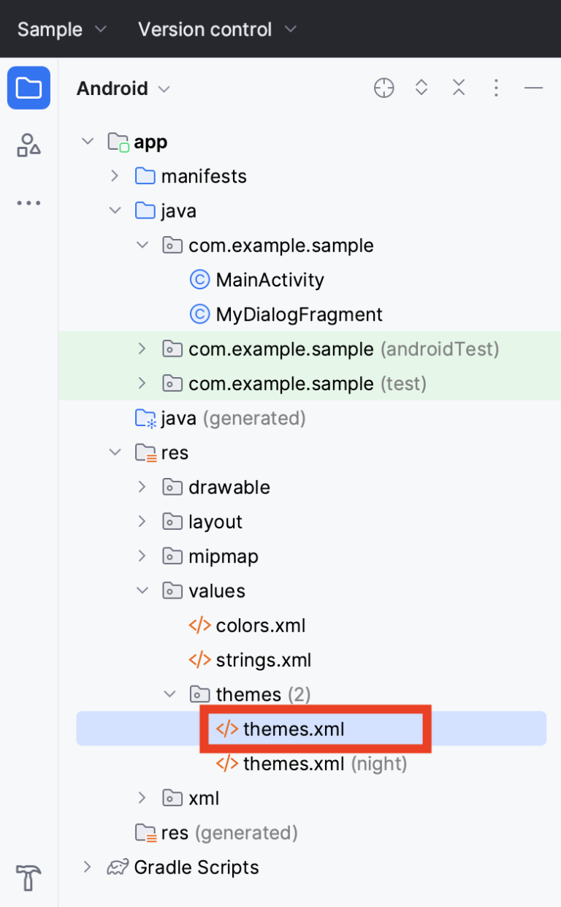
Task: Open the Android view switcher dropdown
Action: click(123, 88)
